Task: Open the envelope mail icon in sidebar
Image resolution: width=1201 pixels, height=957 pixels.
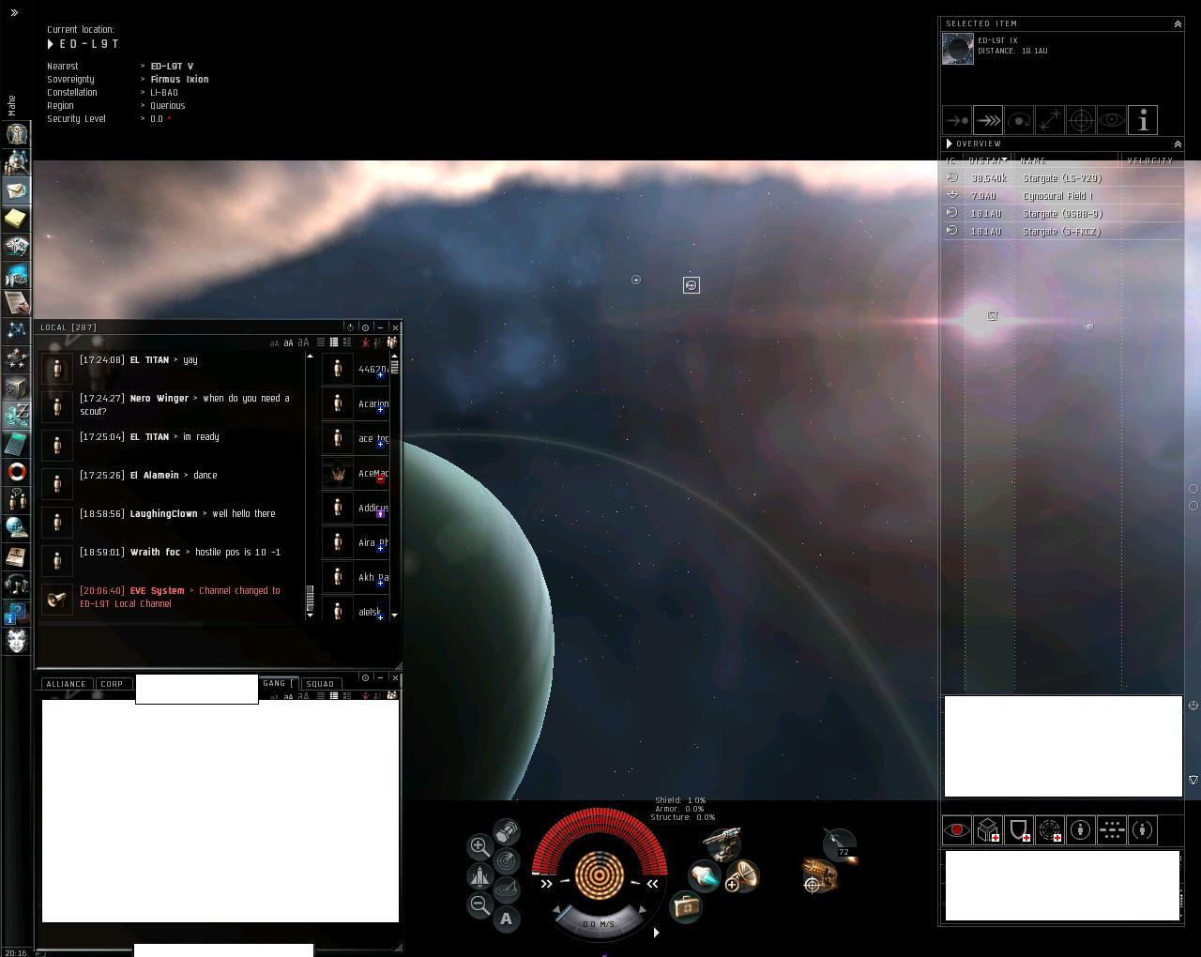Action: click(x=16, y=190)
